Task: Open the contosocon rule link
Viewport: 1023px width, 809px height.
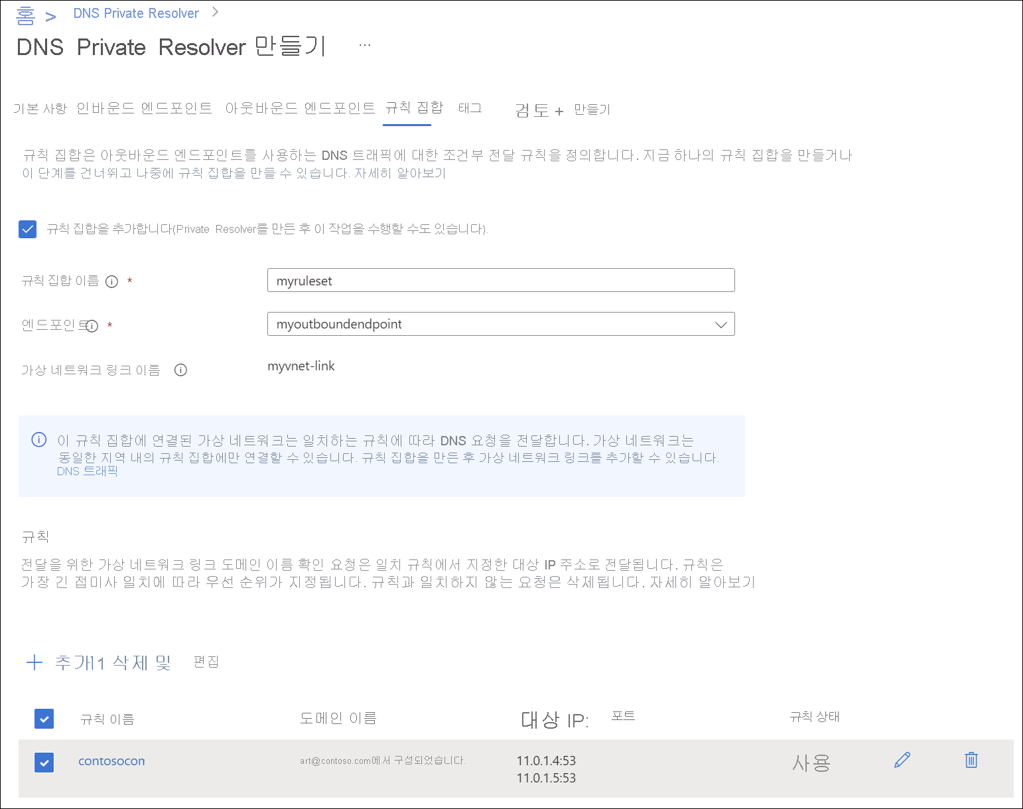Action: (x=111, y=761)
